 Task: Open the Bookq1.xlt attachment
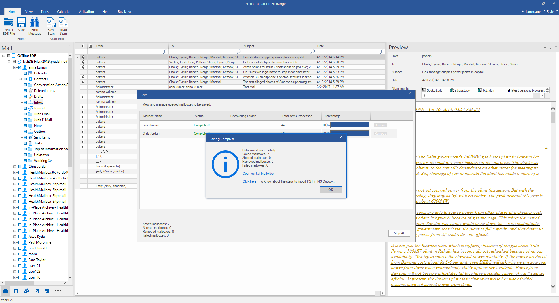tap(432, 90)
